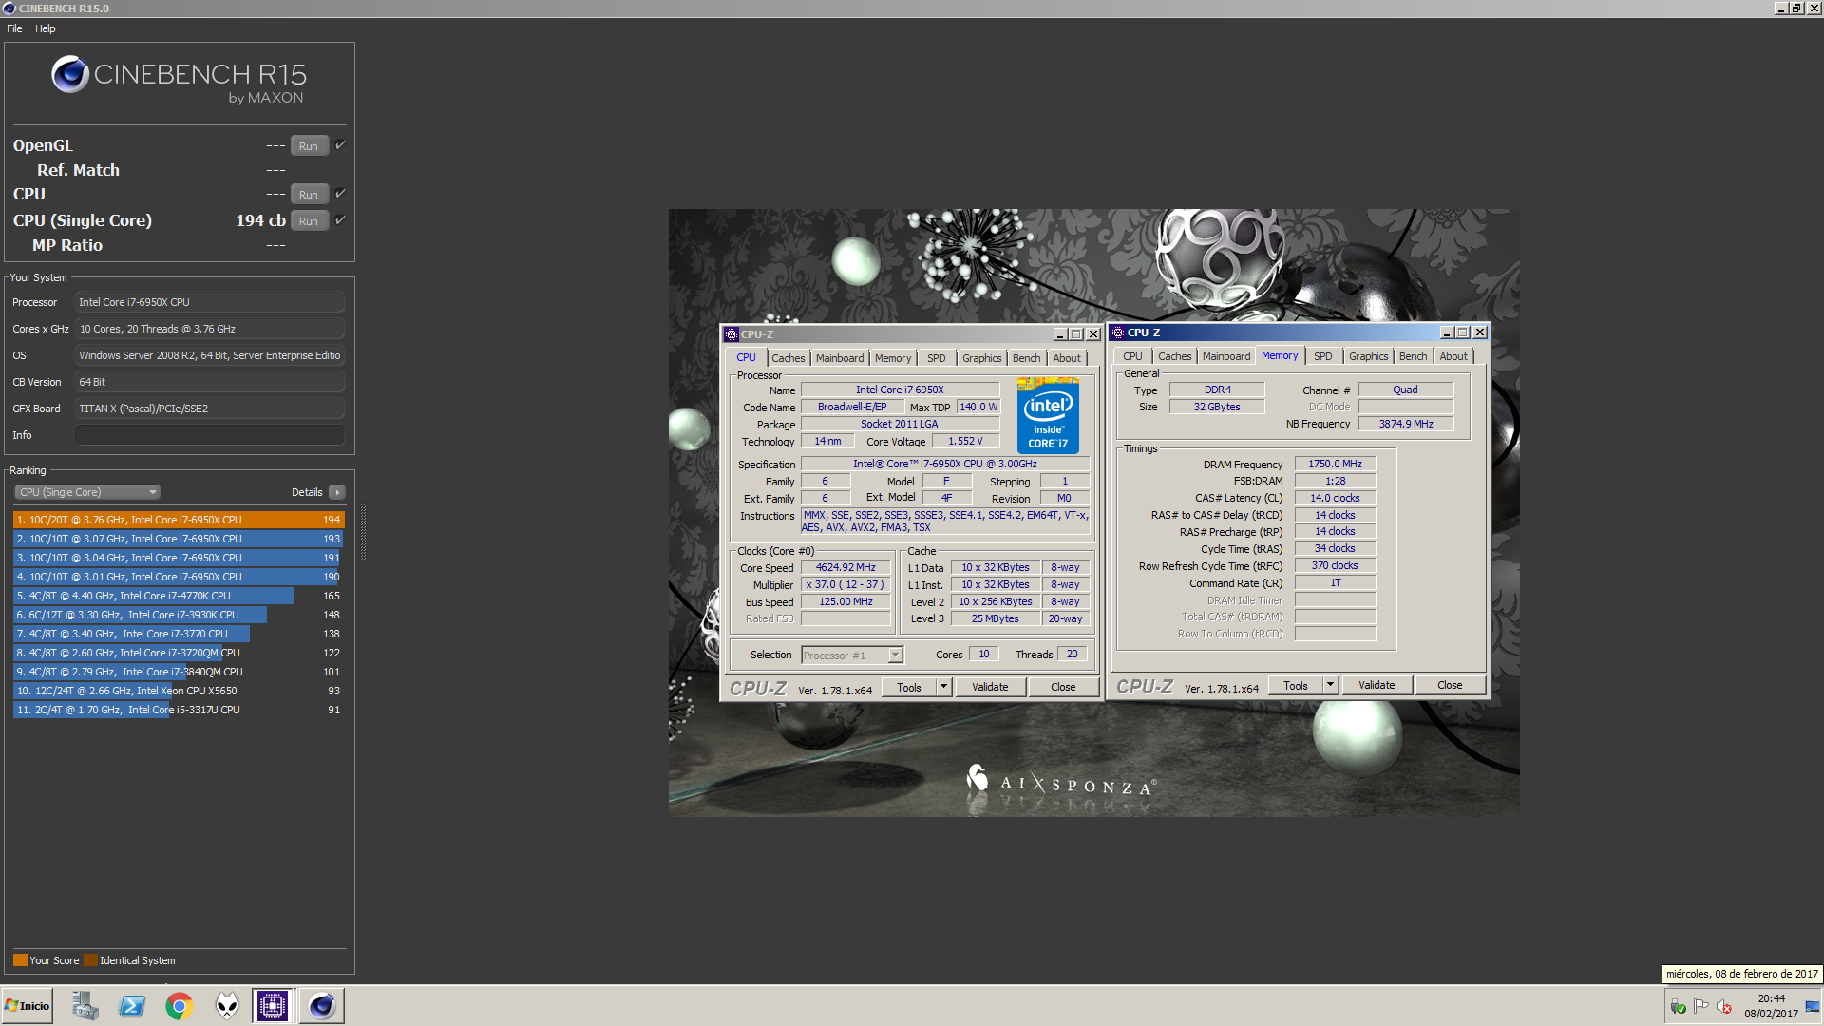Open the Inicio start button
Viewport: 1824px width, 1026px height.
[28, 1005]
